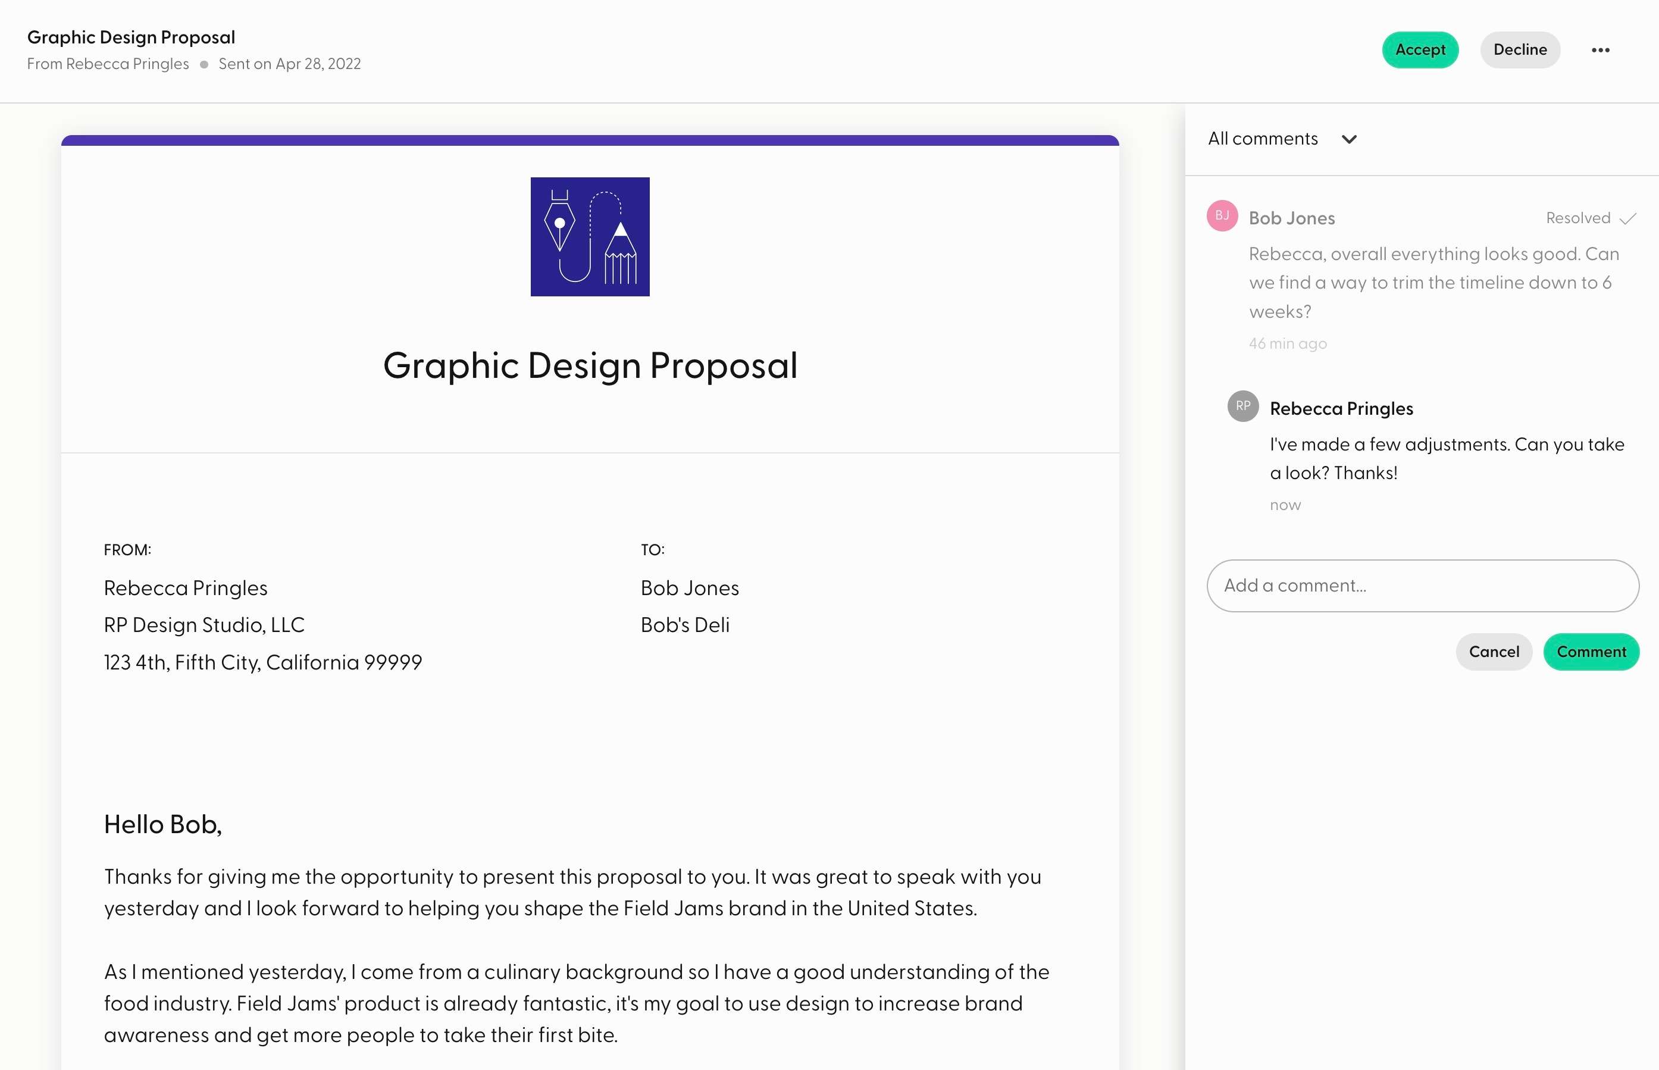Submit with the green Comment button
This screenshot has height=1070, width=1659.
coord(1591,652)
